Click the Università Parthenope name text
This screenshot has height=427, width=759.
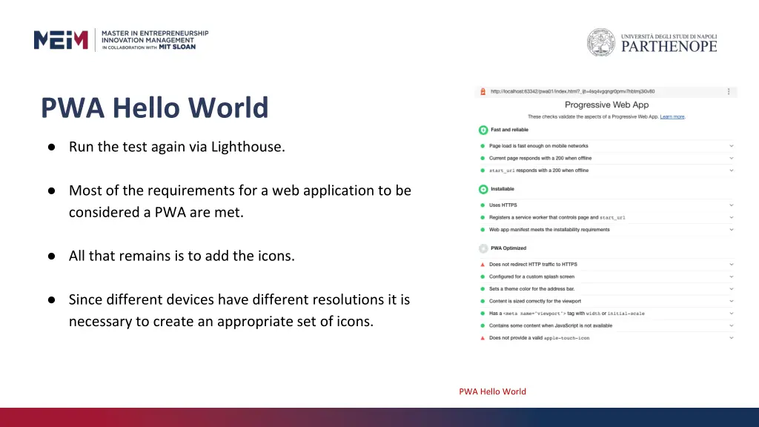click(669, 42)
